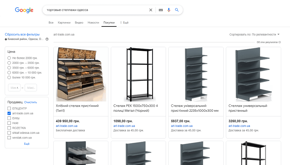Focus the maximum price field
The height and width of the screenshot is (165, 290).
[x=31, y=88]
